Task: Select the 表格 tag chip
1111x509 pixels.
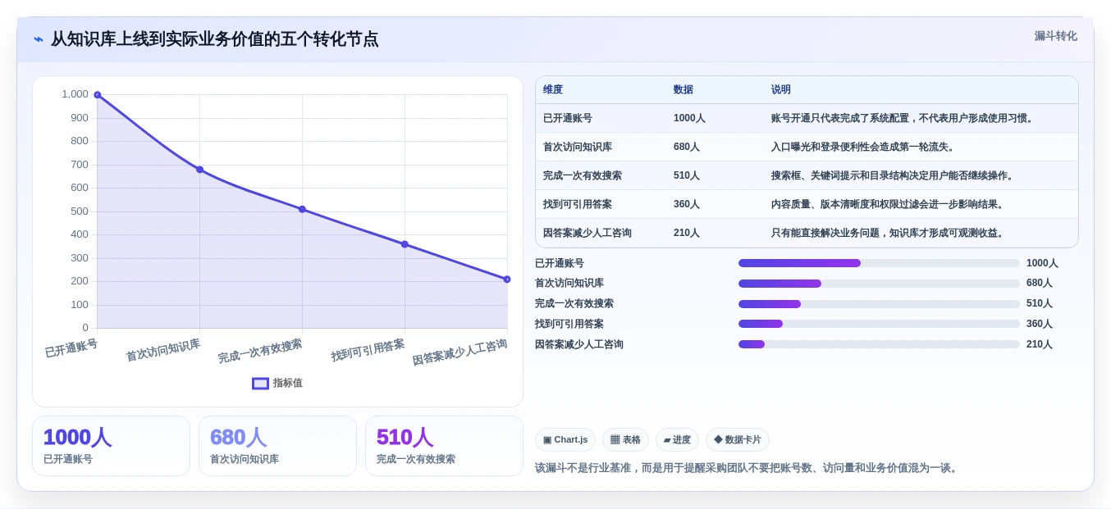Action: [625, 440]
